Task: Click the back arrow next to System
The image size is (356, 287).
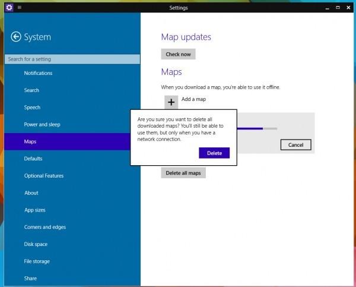Action: tap(16, 37)
